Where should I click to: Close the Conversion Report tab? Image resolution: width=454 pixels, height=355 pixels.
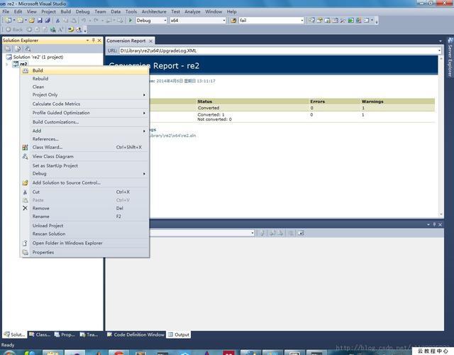click(150, 41)
